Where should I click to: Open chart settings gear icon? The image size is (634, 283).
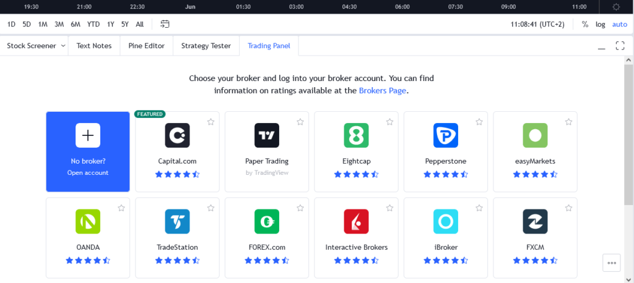pos(616,7)
